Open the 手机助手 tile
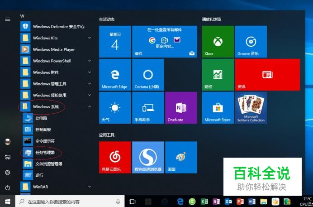This screenshot has width=313, height=207. pos(148,108)
